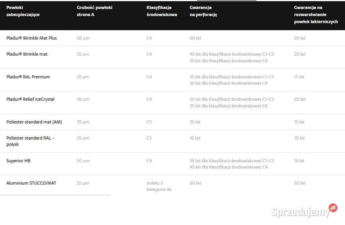Select the 'Pladur® Wrinkle Mat Plus' row label
Image resolution: width=345 pixels, height=225 pixels.
[x=31, y=38]
